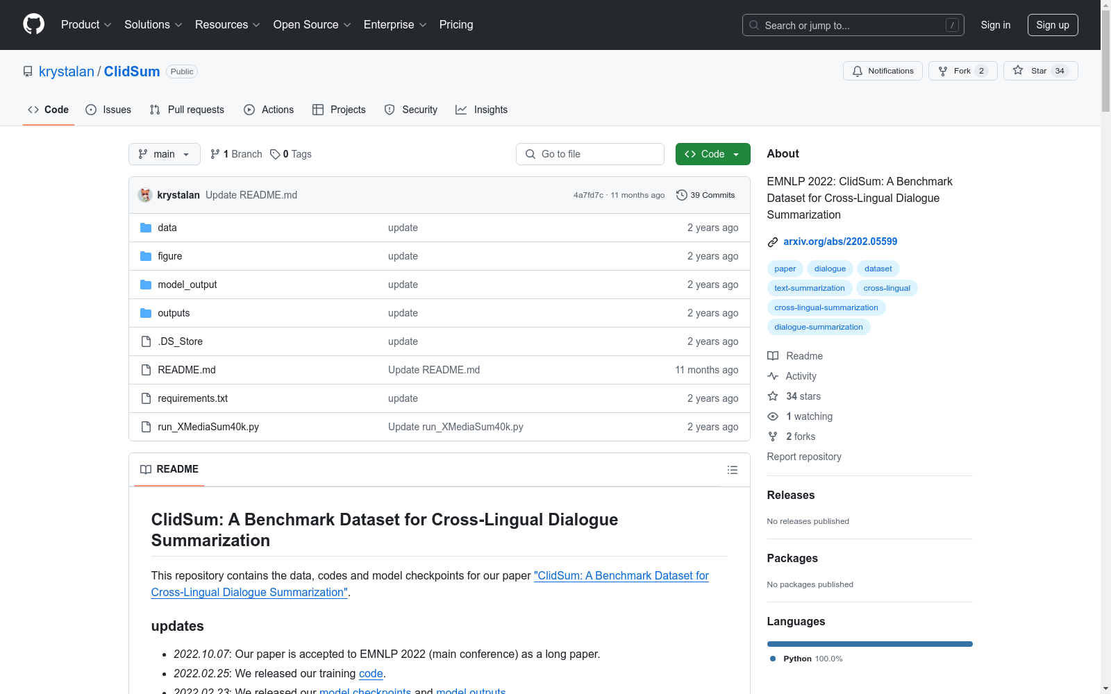This screenshot has height=694, width=1111.
Task: Open the Product menu dropdown
Action: pyautogui.click(x=86, y=24)
